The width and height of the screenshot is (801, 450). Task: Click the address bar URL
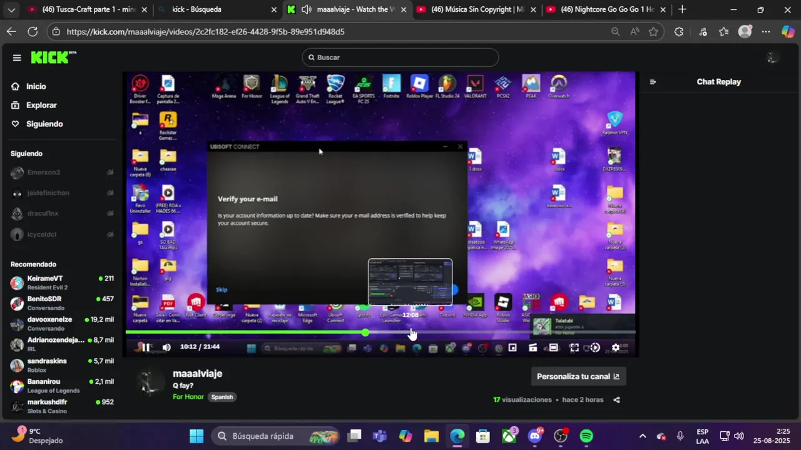[205, 31]
